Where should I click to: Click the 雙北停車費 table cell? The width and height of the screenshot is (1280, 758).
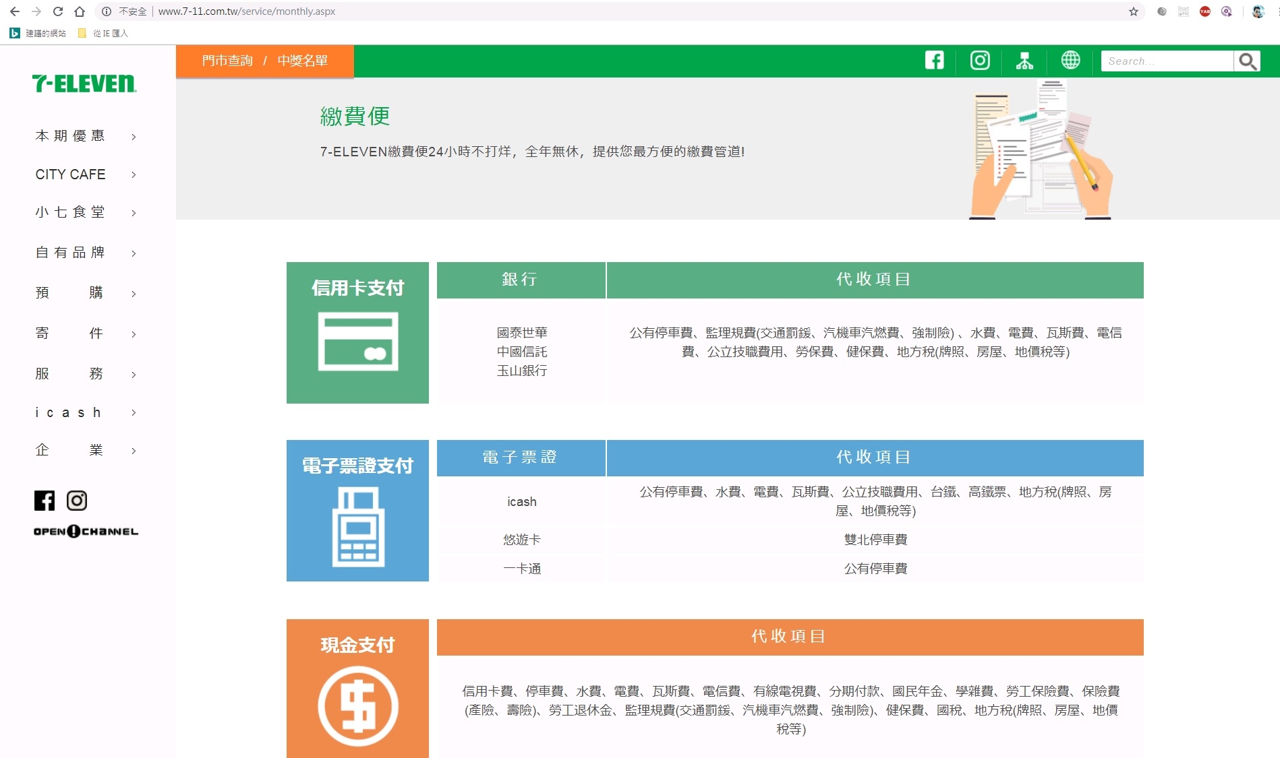(875, 540)
